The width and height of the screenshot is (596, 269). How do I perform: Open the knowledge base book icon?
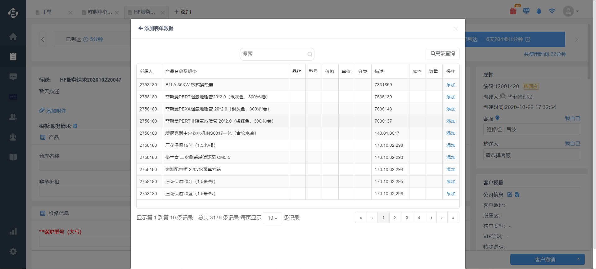(13, 157)
